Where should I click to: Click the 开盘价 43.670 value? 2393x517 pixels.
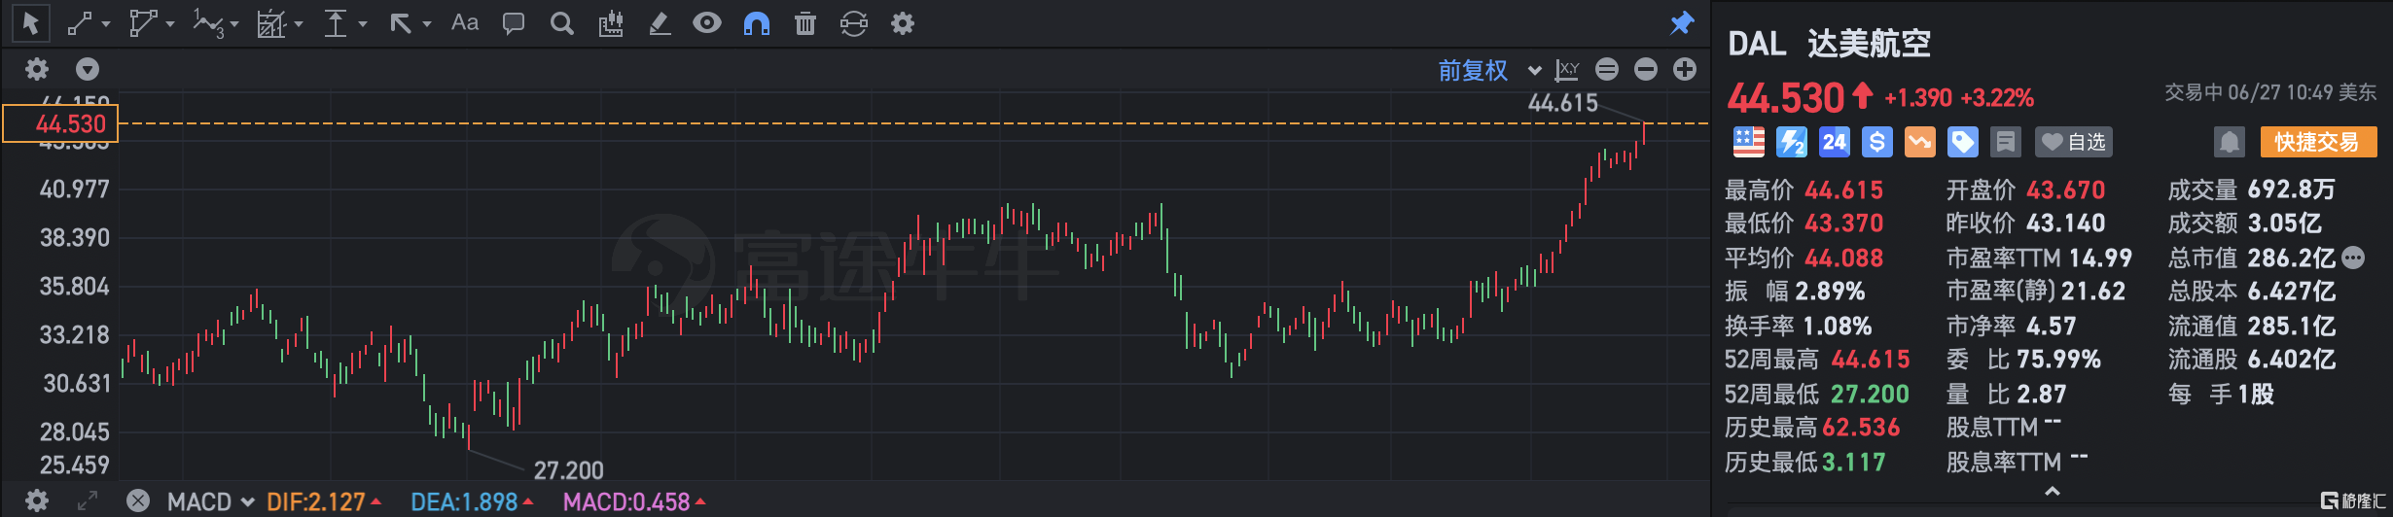coord(2066,190)
